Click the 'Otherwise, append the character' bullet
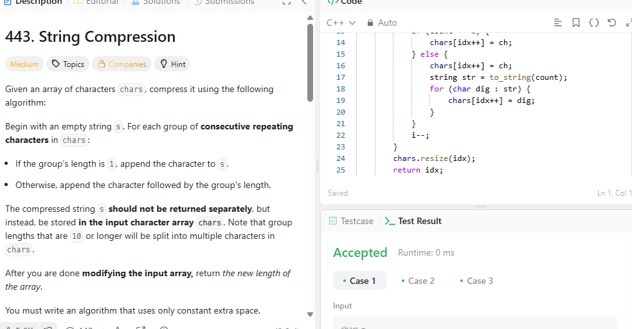This screenshot has height=329, width=632. [x=143, y=185]
